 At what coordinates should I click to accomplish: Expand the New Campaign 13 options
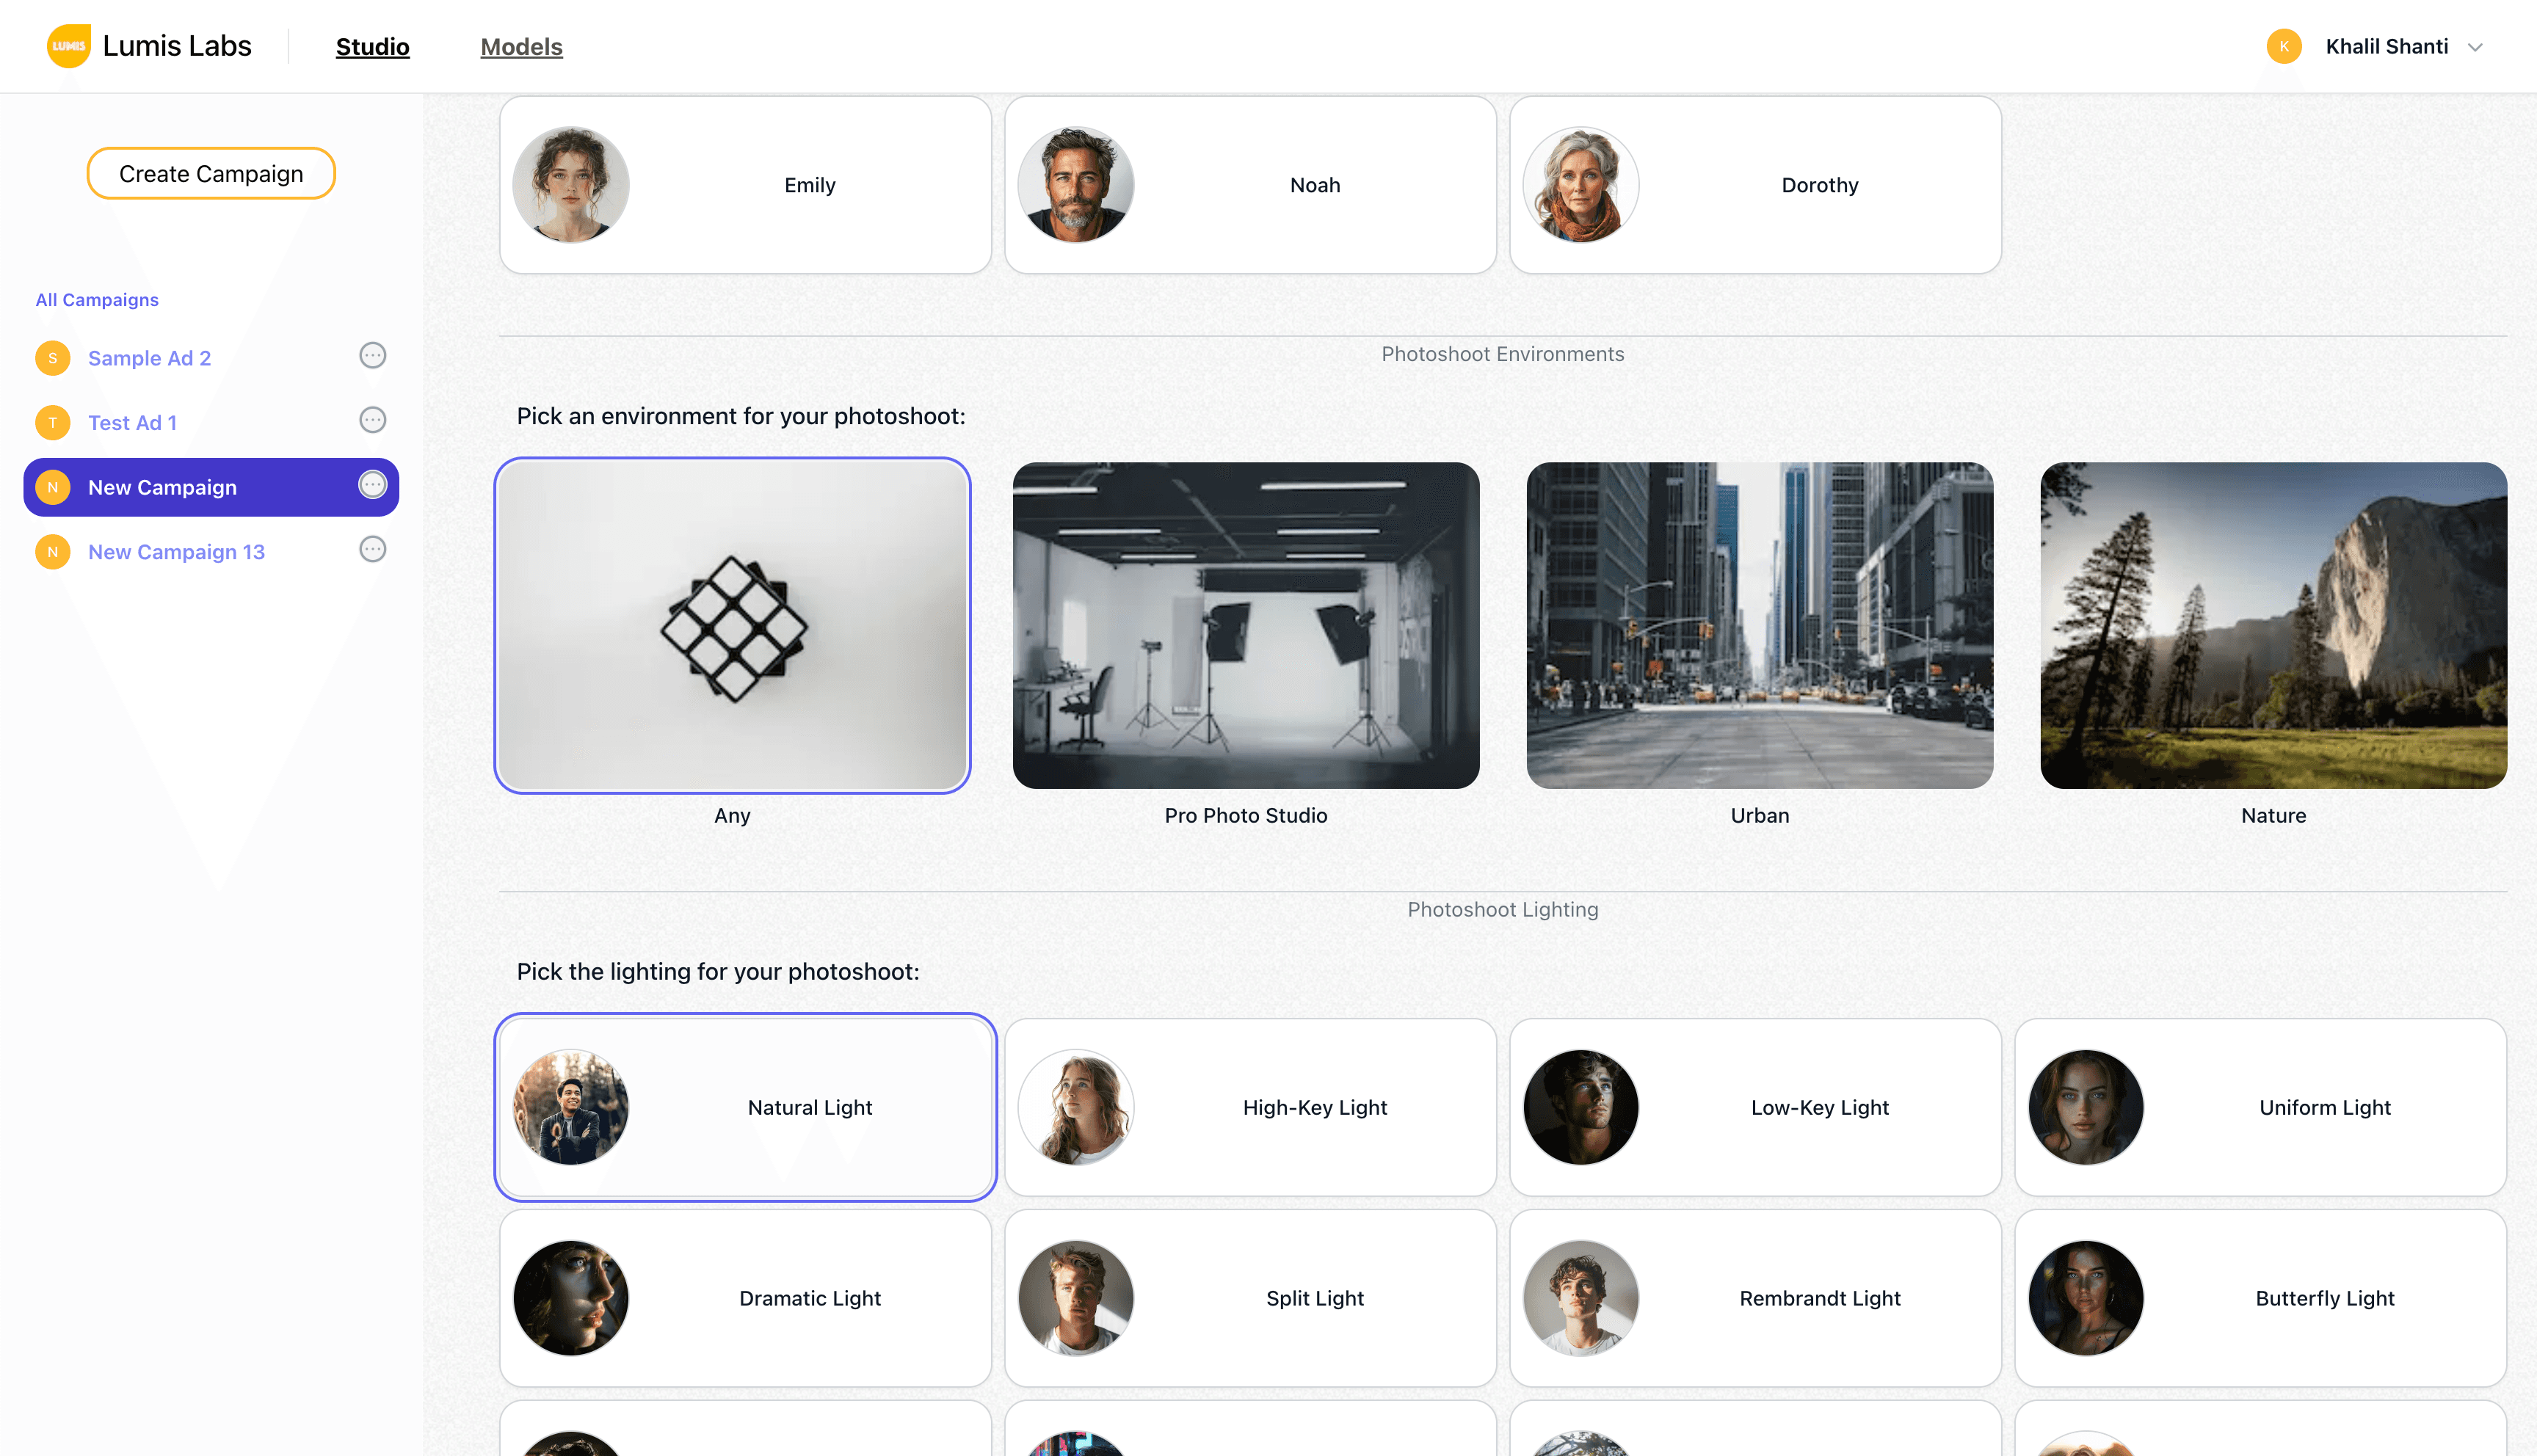click(371, 550)
